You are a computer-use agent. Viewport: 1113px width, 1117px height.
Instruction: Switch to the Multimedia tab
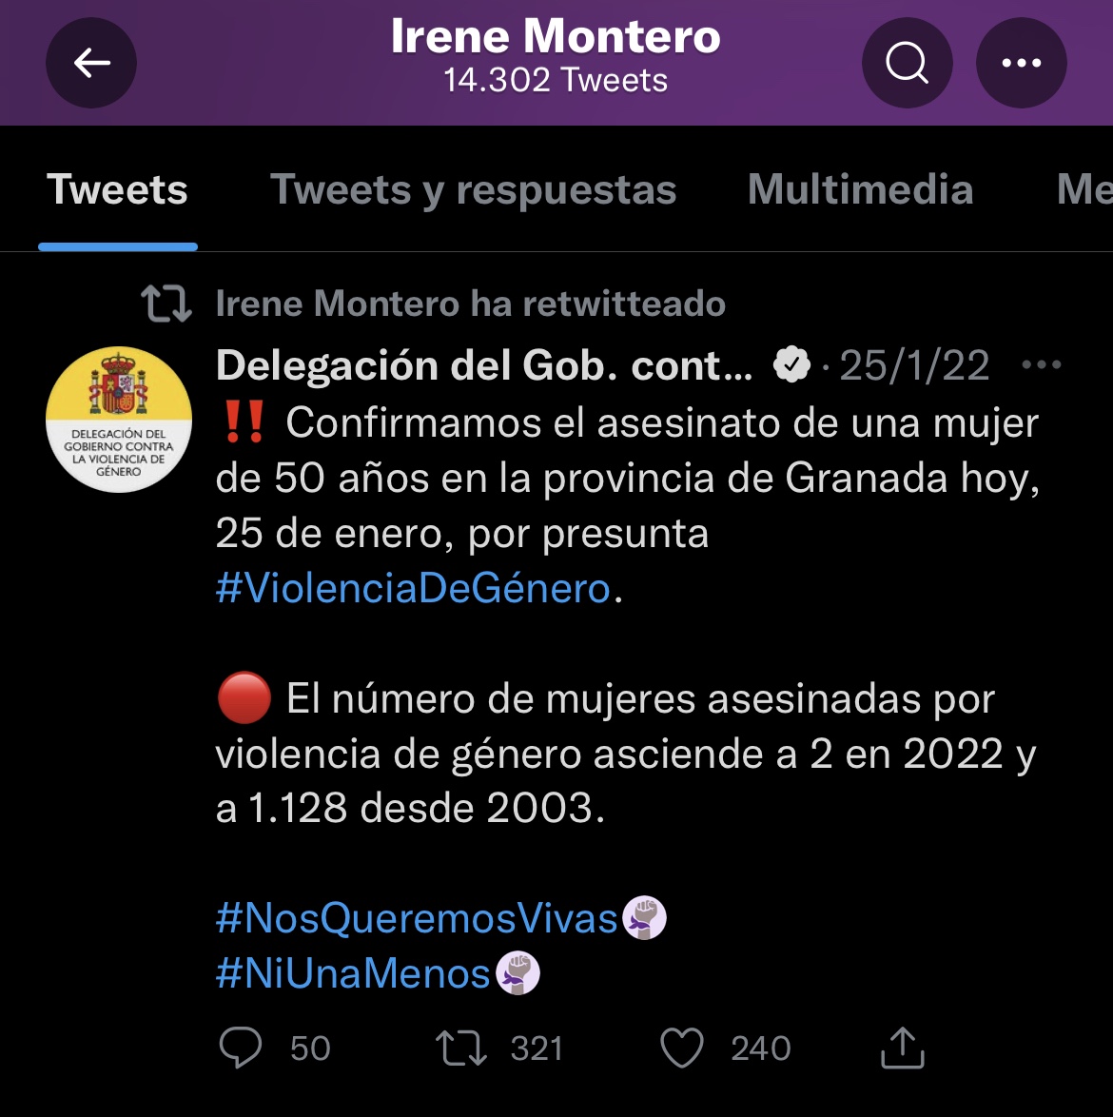(x=860, y=189)
